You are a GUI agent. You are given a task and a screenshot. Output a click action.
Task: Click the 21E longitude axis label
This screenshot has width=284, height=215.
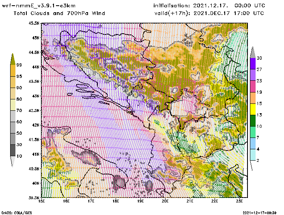(x=190, y=201)
